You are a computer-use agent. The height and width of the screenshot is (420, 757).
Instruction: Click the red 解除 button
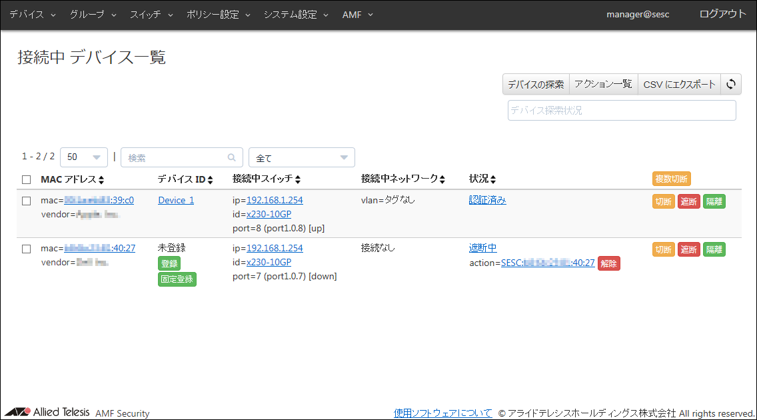[x=608, y=263]
